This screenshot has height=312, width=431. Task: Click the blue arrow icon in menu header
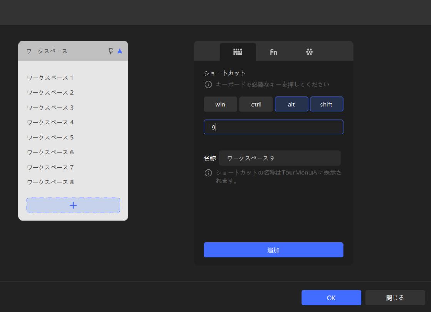coord(120,51)
